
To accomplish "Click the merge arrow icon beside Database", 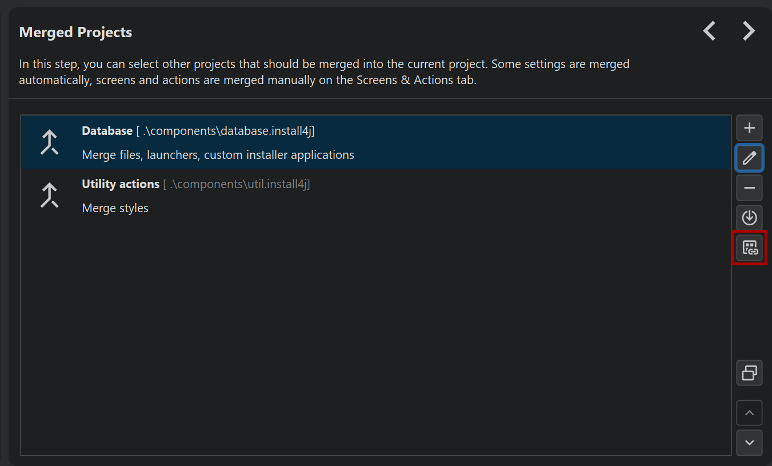I will [50, 142].
